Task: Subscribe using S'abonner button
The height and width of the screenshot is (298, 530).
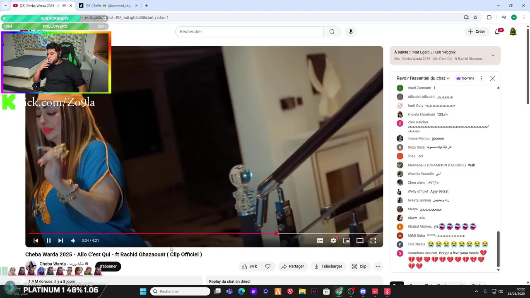Action: click(108, 267)
